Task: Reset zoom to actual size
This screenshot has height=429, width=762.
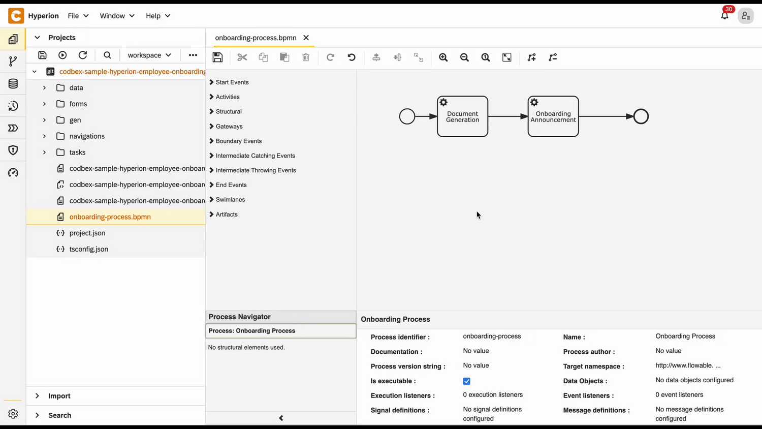Action: [x=486, y=57]
